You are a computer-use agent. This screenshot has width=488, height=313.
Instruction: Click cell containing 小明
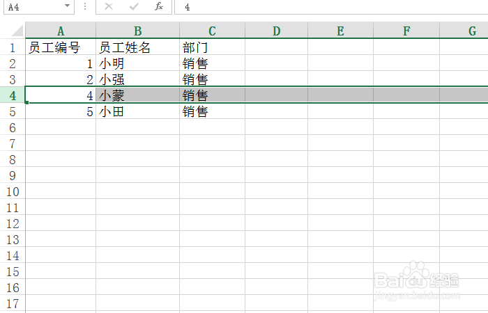[x=137, y=64]
